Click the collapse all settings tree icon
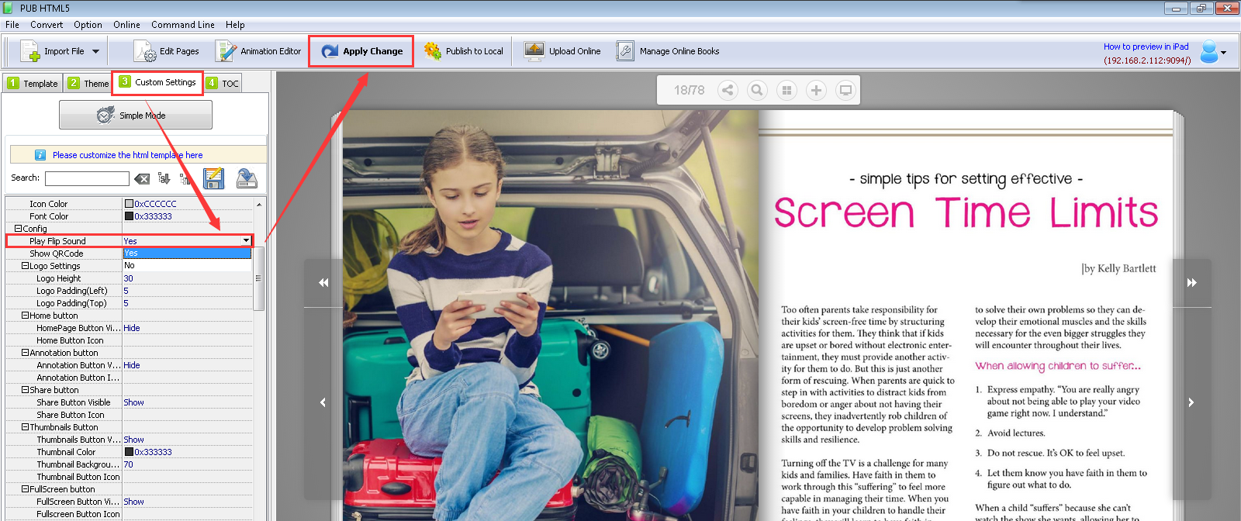 click(x=185, y=178)
